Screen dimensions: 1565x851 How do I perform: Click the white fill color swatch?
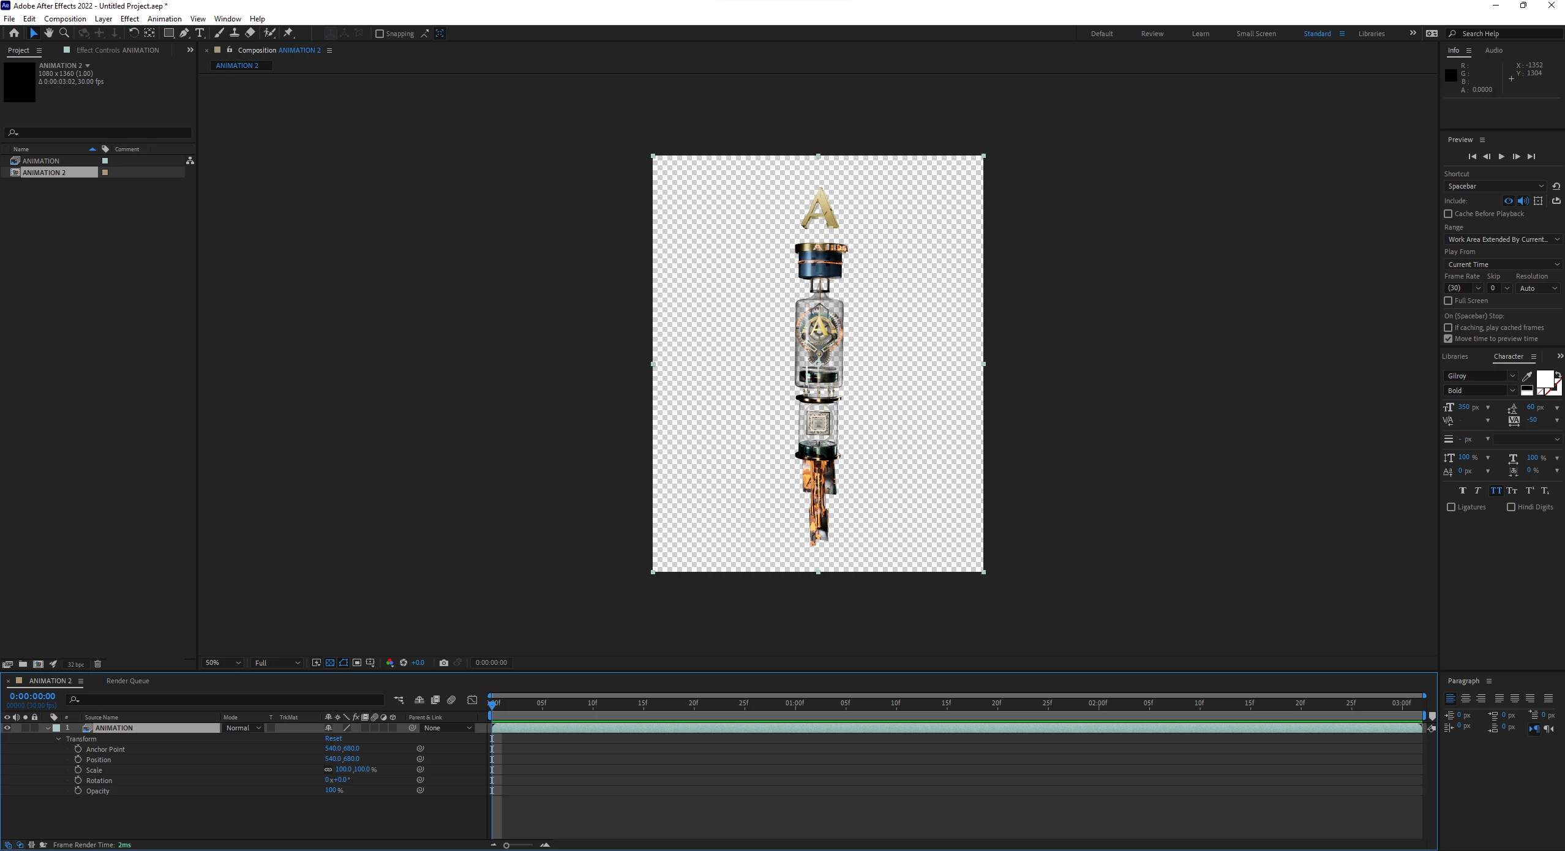1544,378
